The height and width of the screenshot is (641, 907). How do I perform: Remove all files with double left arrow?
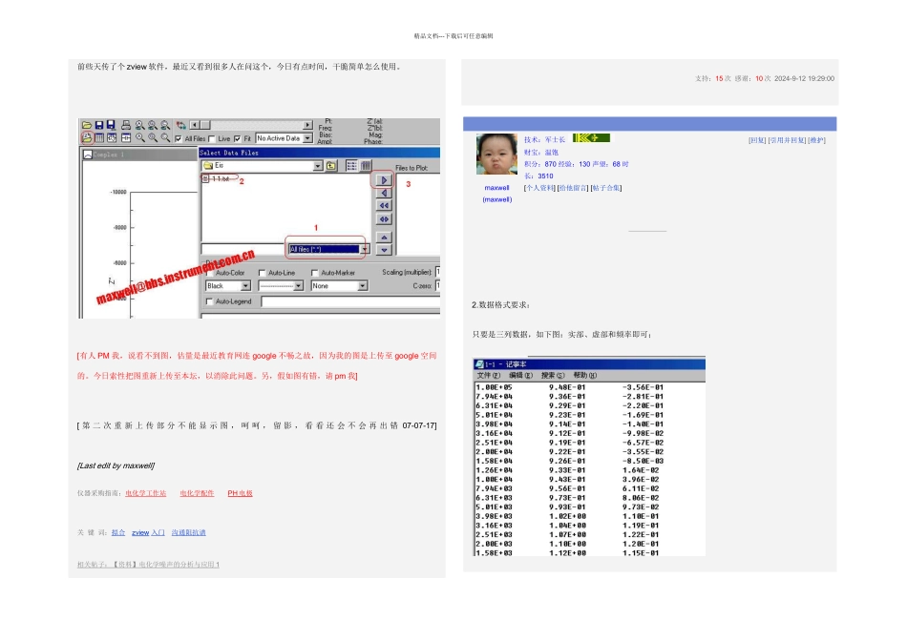384,206
